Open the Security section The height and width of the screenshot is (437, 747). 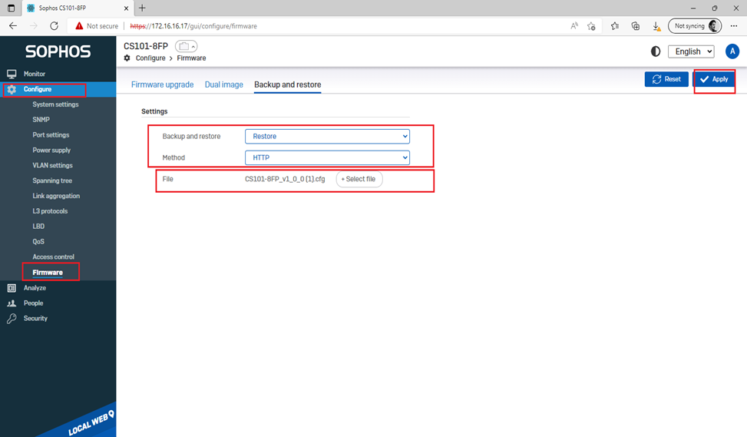click(x=35, y=318)
